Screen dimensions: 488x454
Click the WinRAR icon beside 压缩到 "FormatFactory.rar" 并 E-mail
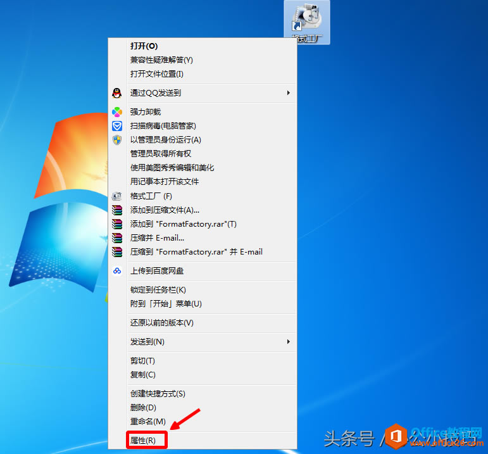117,252
